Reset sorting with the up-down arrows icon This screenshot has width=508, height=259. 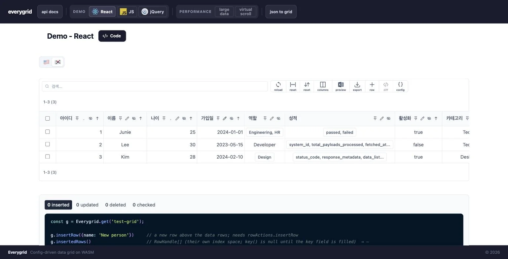307,86
